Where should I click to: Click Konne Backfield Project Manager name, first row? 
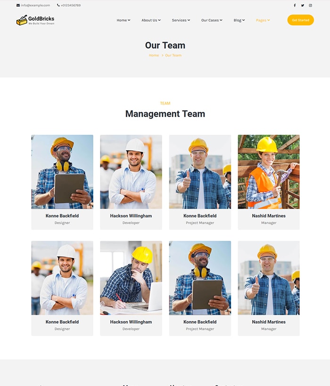[200, 216]
